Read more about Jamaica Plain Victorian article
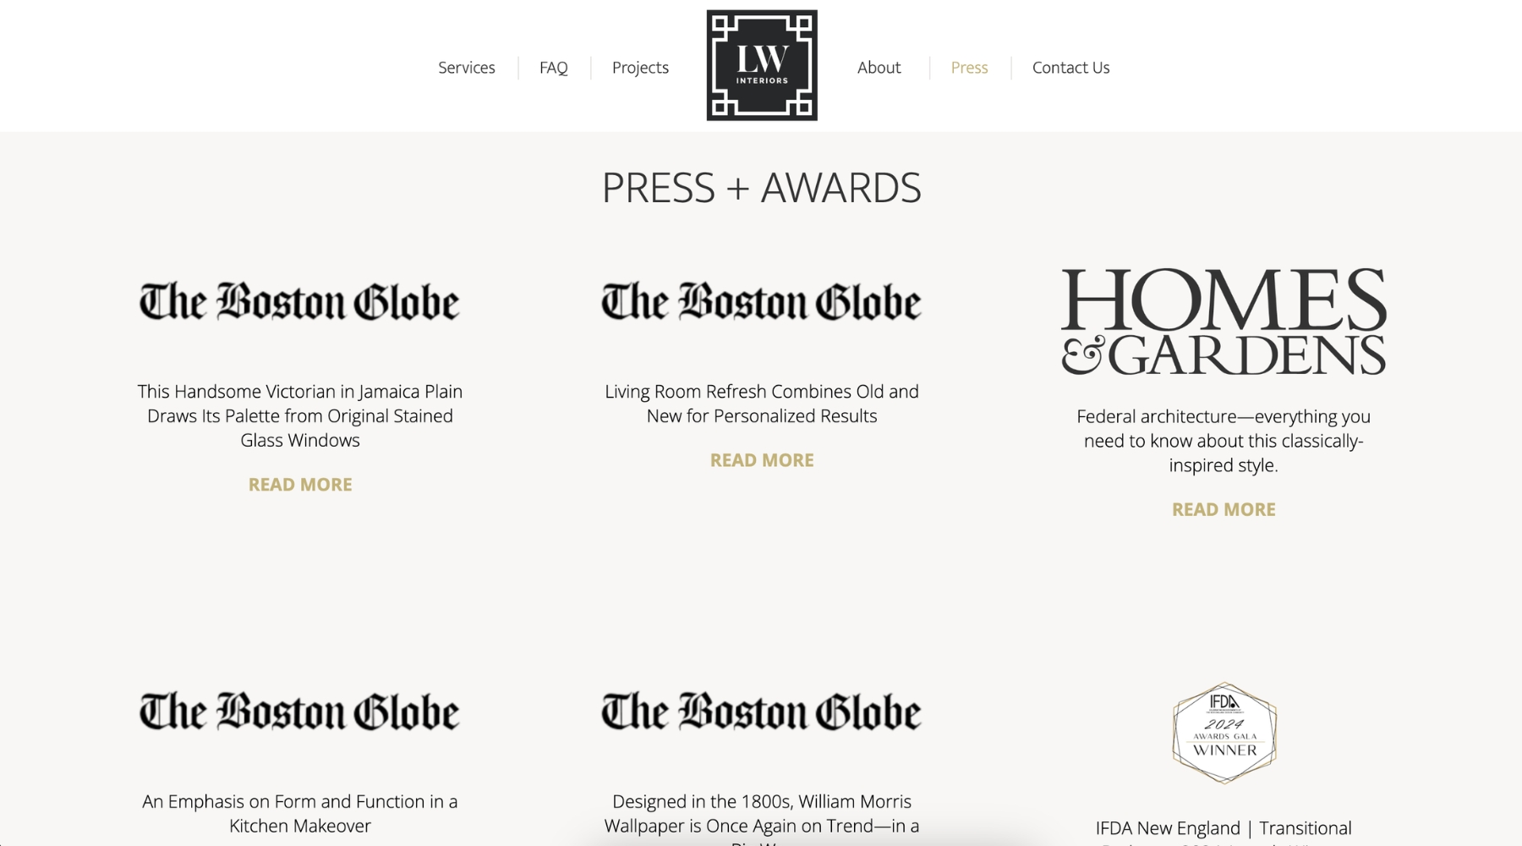The image size is (1522, 846). pos(300,485)
